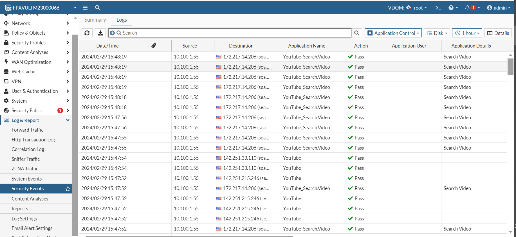Viewport: 516px width, 237px height.
Task: Click the add filter plus icon
Action: point(112,33)
